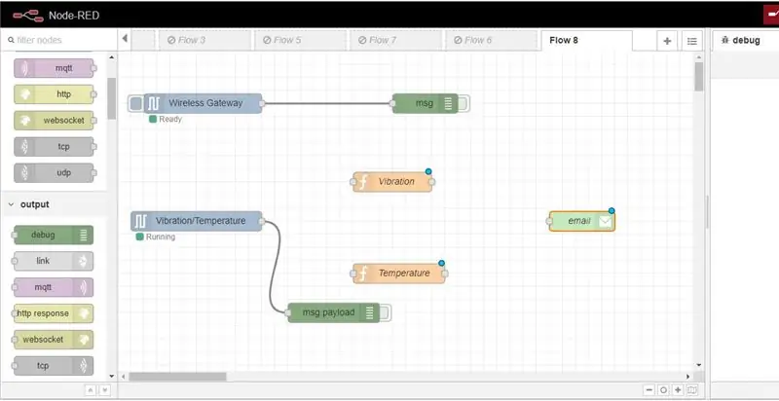779x401 pixels.
Task: Select the websocket output node in palette
Action: click(54, 340)
